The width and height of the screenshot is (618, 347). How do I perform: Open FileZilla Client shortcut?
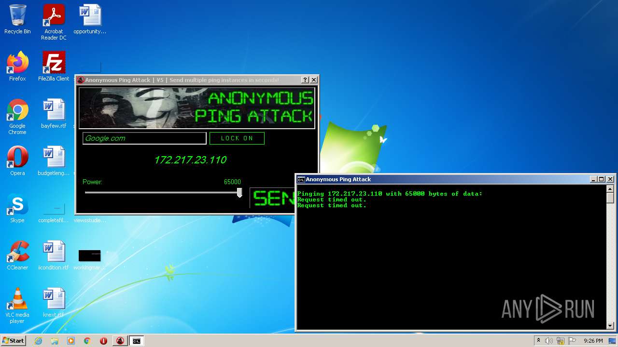pyautogui.click(x=54, y=67)
